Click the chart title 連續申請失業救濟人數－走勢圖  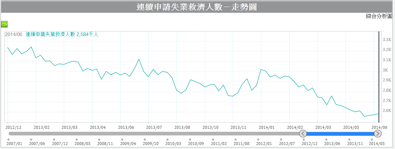(x=197, y=7)
